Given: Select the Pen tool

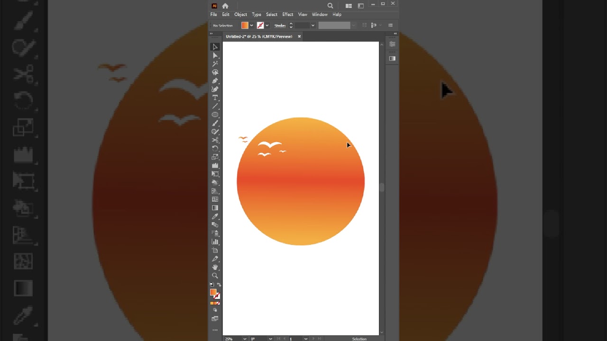Looking at the screenshot, I should (215, 81).
